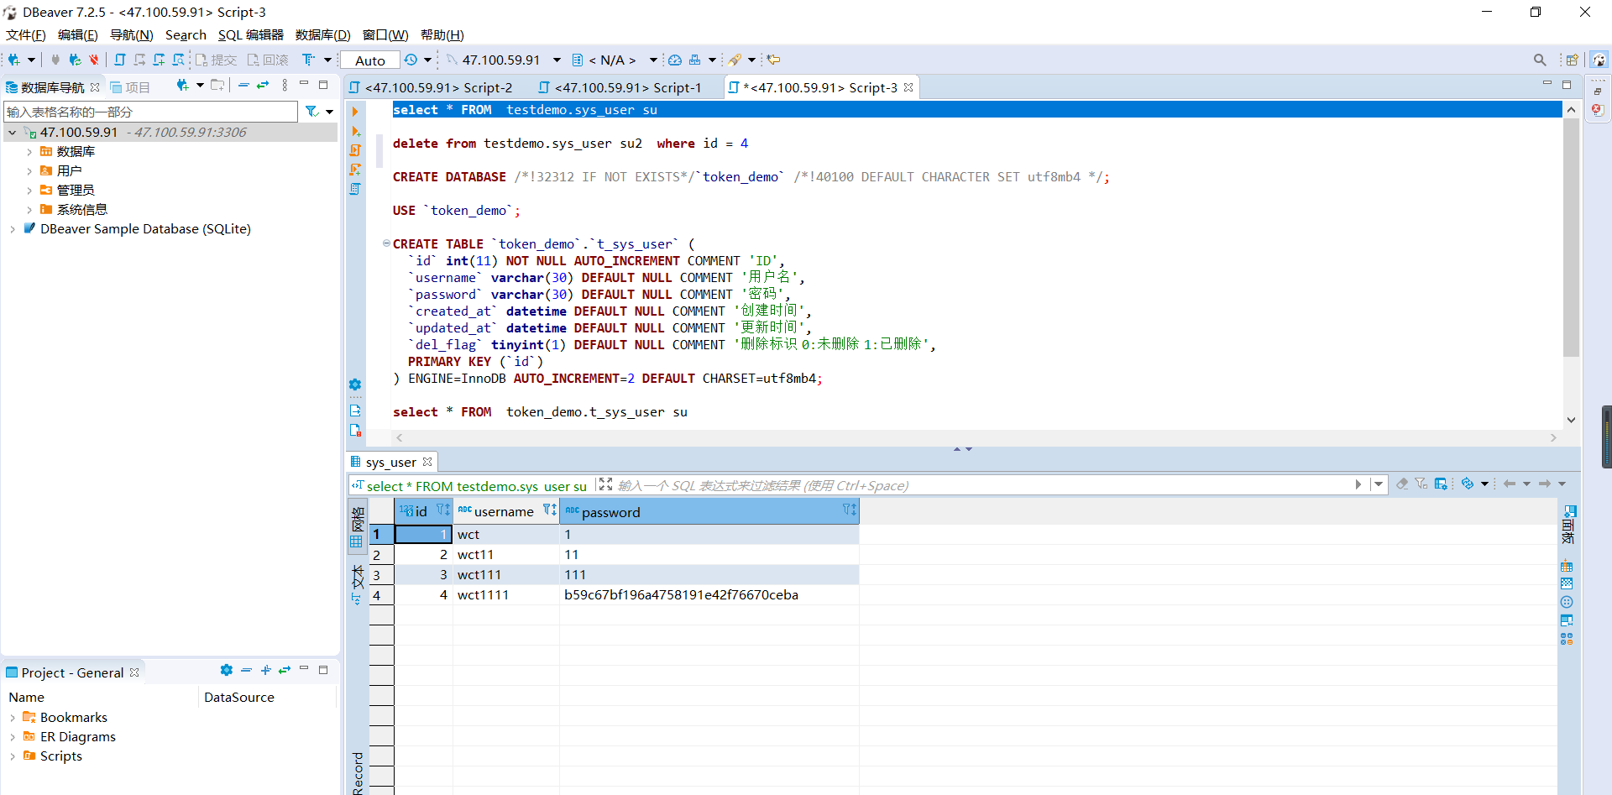Open filter history dropdown arrow in results bar
Image resolution: width=1612 pixels, height=795 pixels.
pyautogui.click(x=1379, y=484)
